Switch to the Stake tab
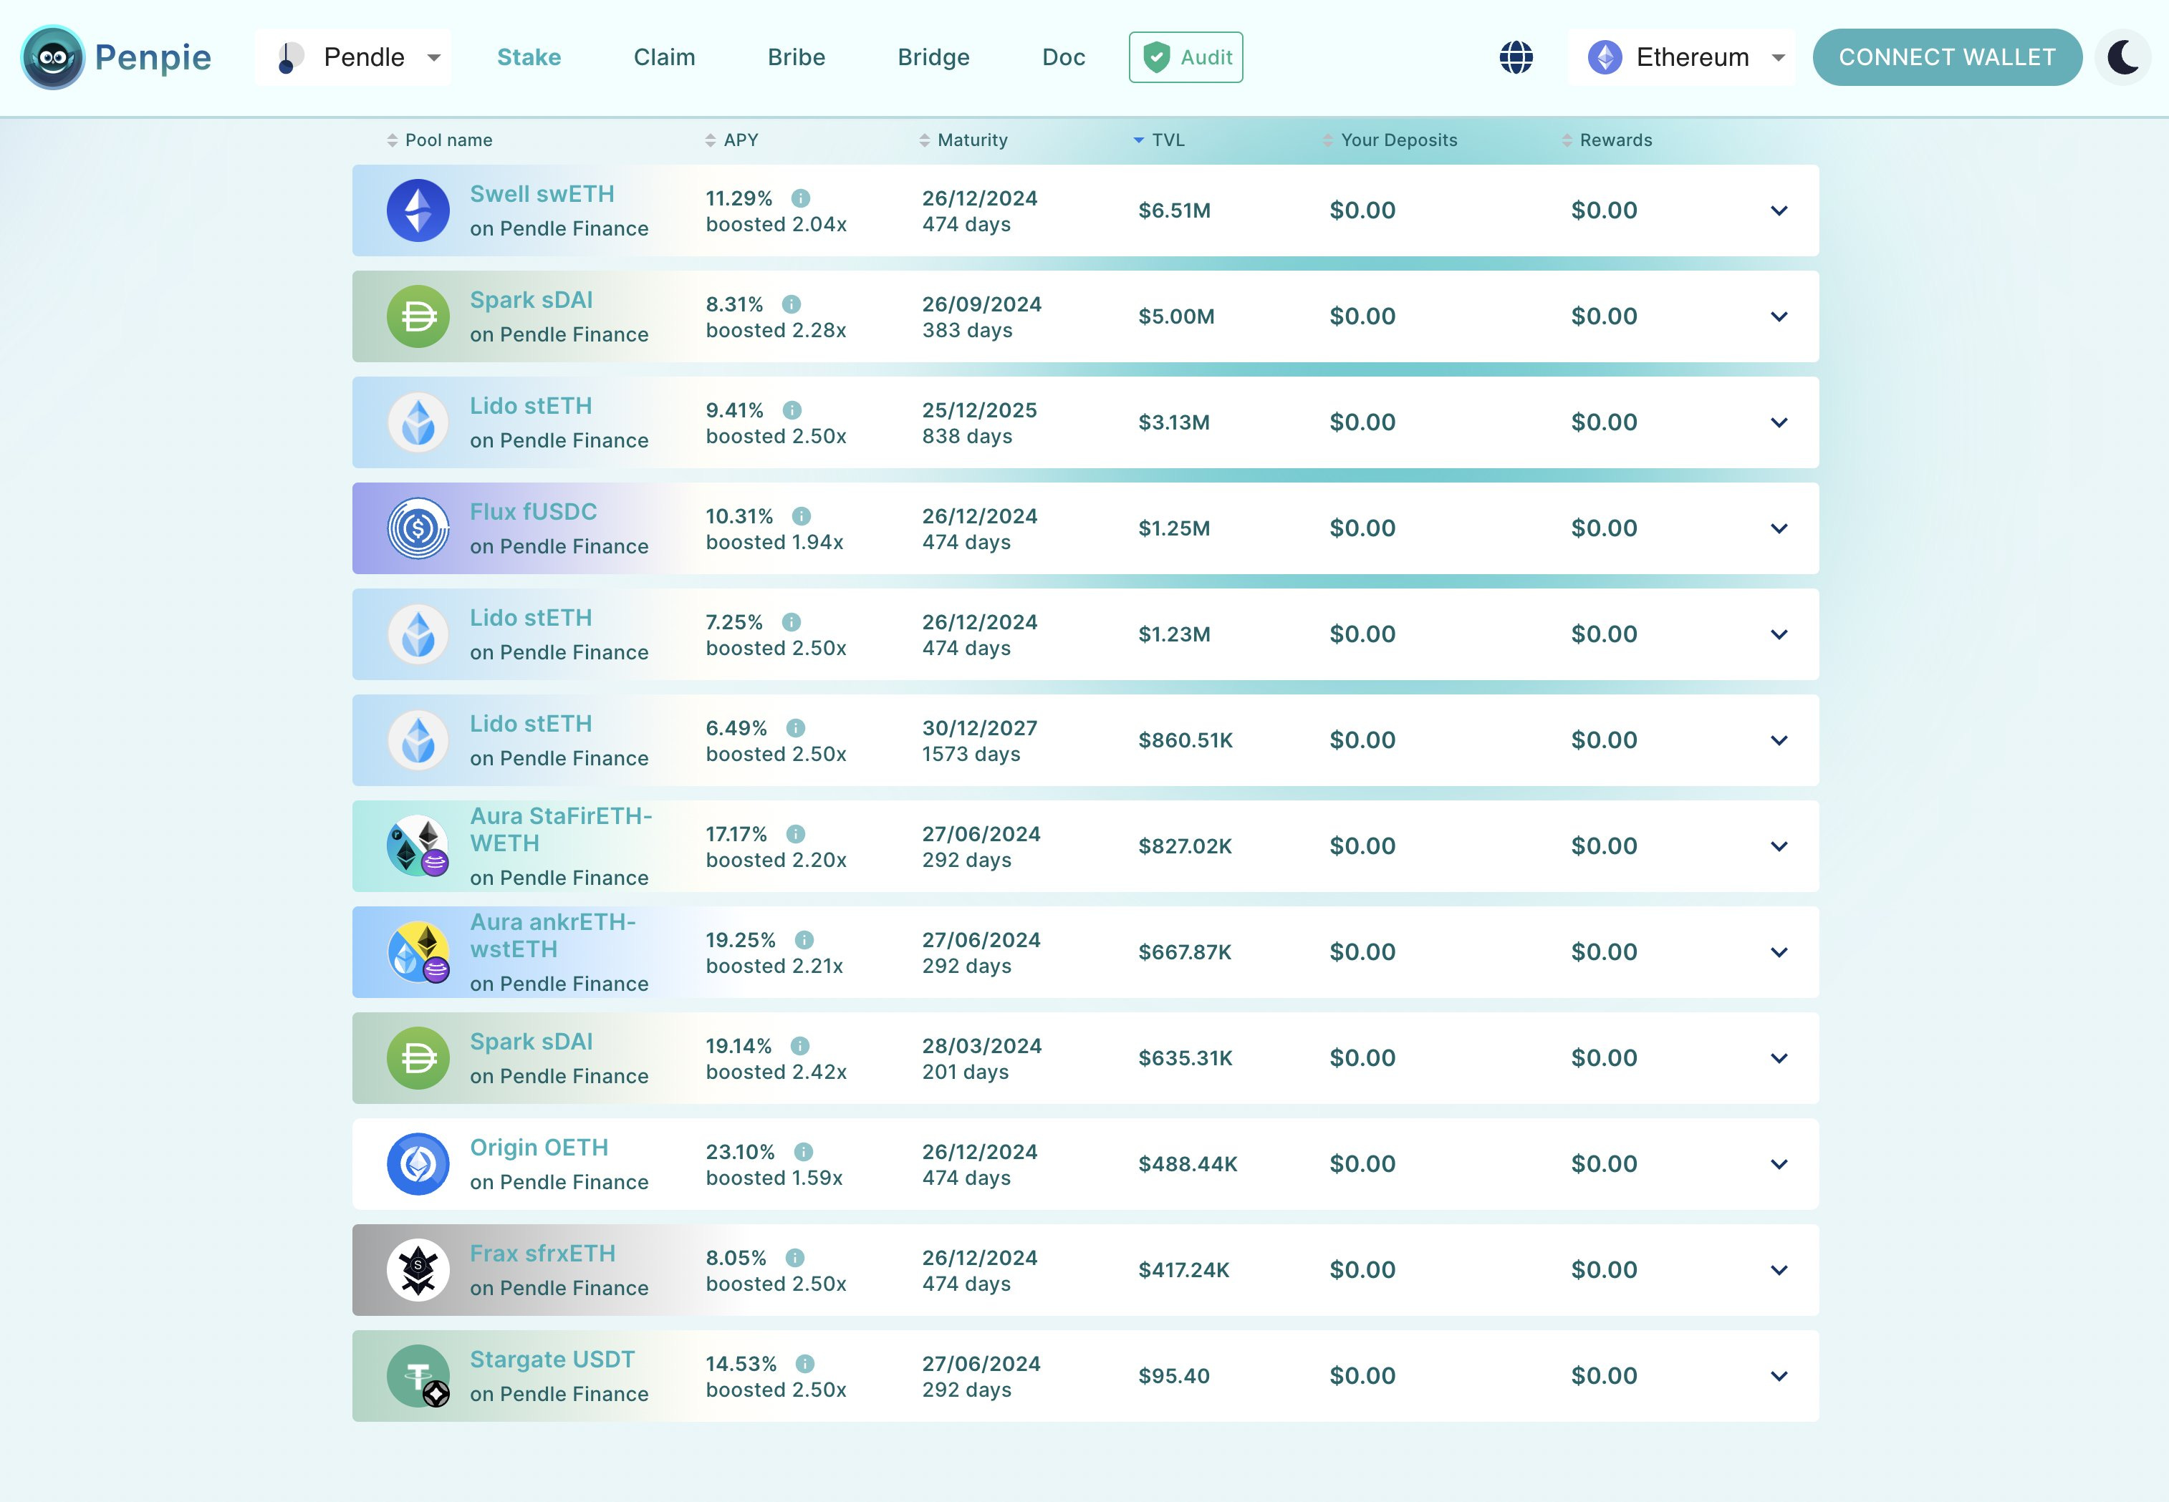2169x1502 pixels. pyautogui.click(x=529, y=57)
